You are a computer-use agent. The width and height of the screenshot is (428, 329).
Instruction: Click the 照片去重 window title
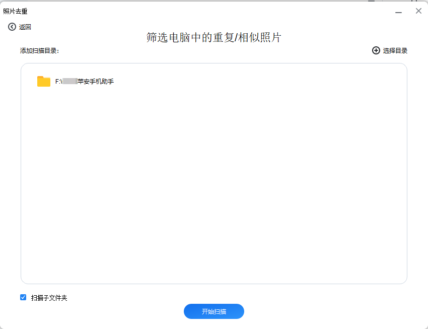point(16,11)
